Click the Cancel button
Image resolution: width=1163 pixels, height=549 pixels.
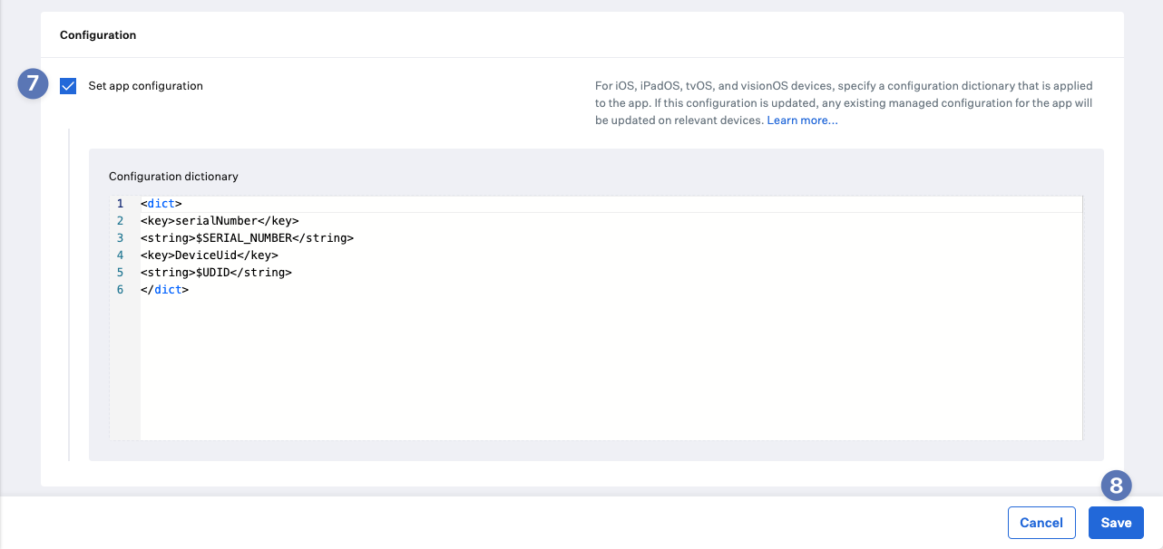tap(1041, 523)
